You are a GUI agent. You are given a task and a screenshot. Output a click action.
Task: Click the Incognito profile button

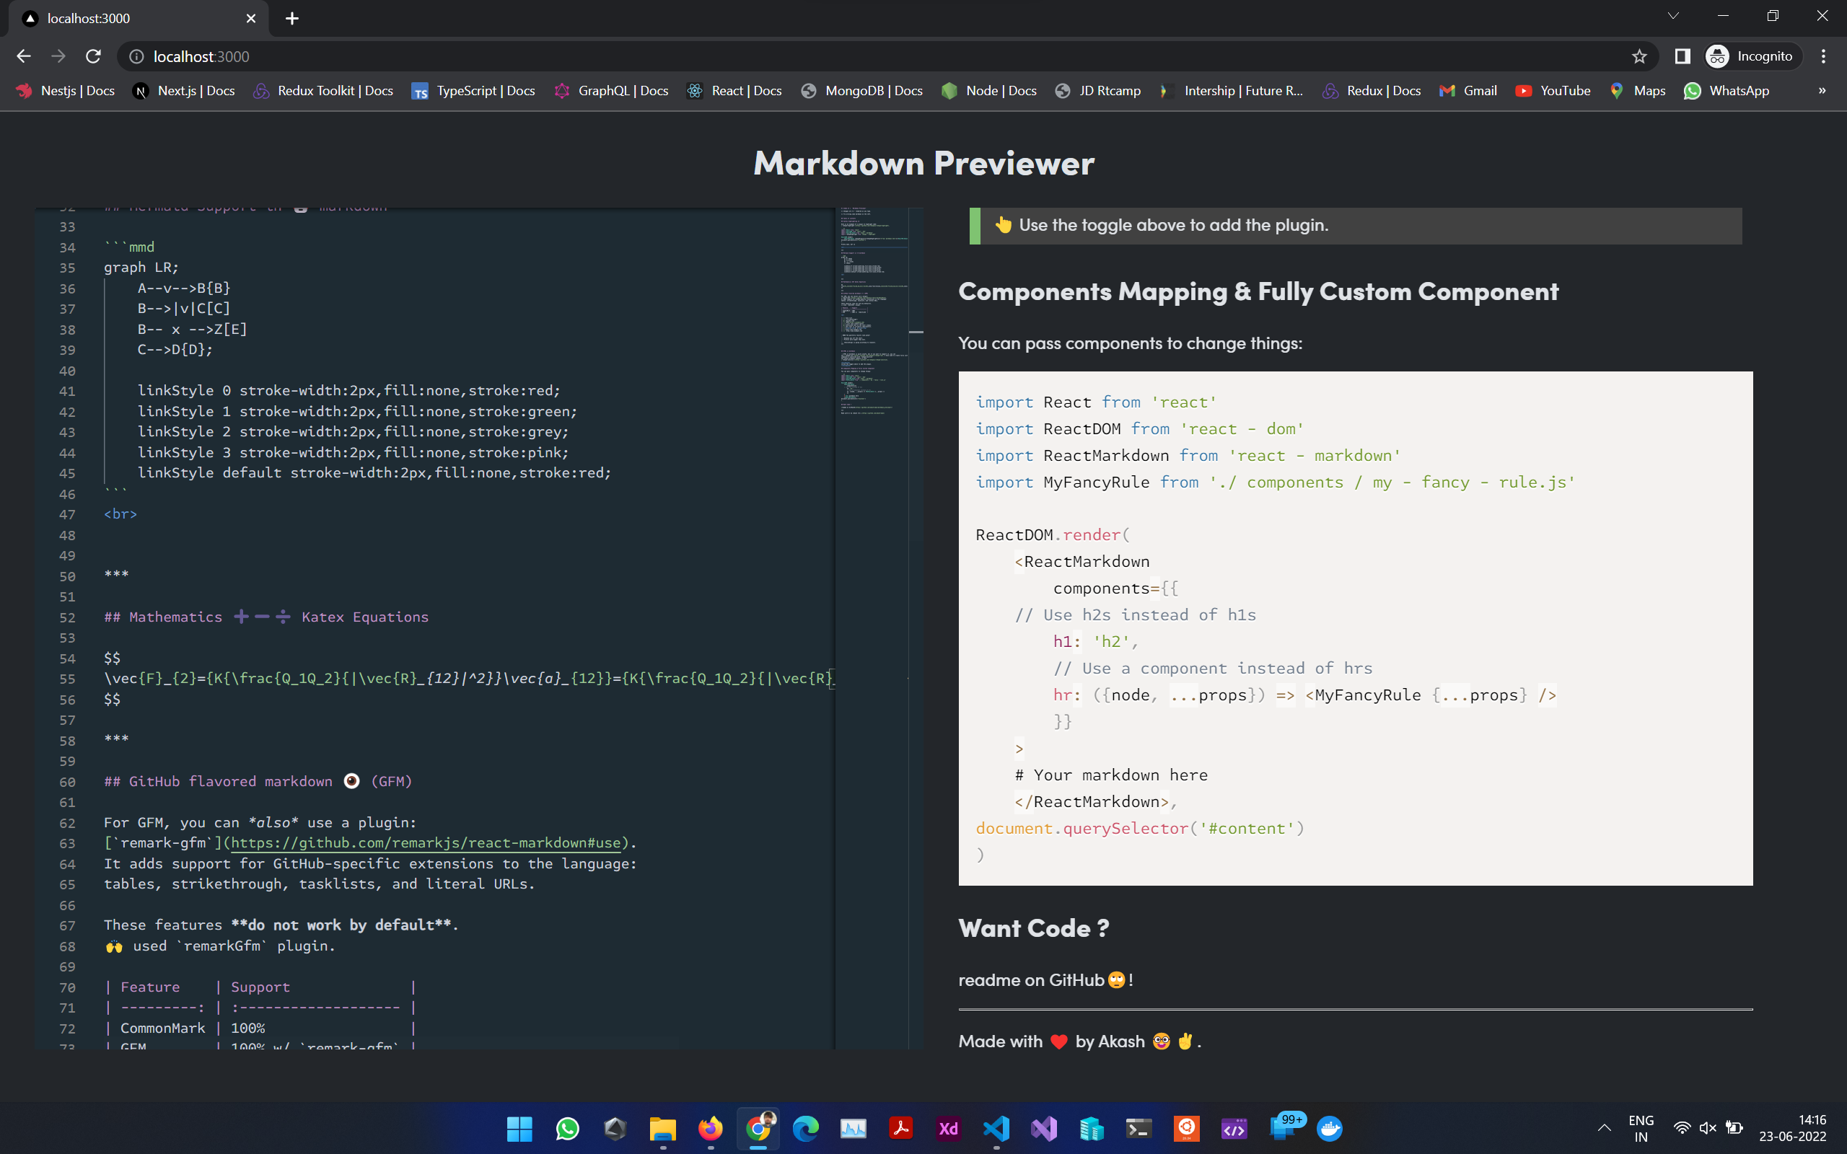coord(1752,56)
